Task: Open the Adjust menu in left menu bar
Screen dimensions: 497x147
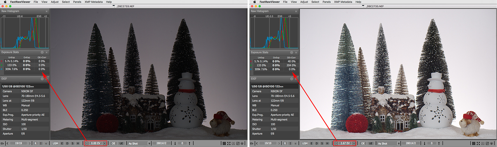Action: 55,2
